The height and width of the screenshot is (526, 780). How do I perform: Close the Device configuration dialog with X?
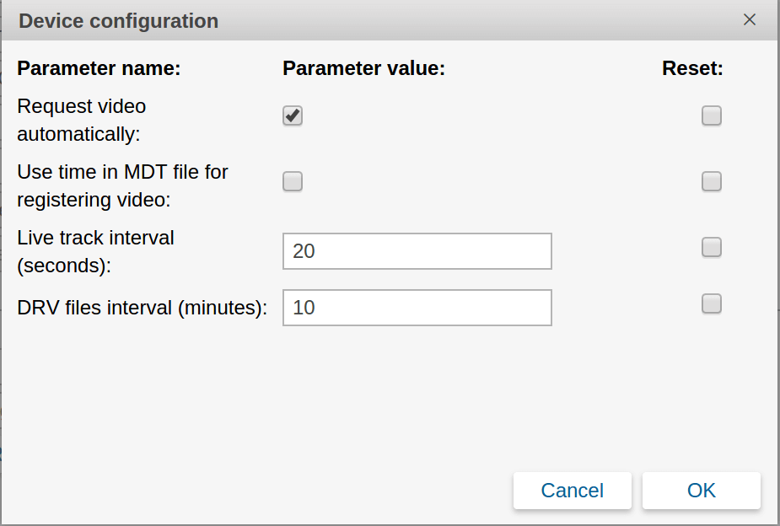[749, 20]
